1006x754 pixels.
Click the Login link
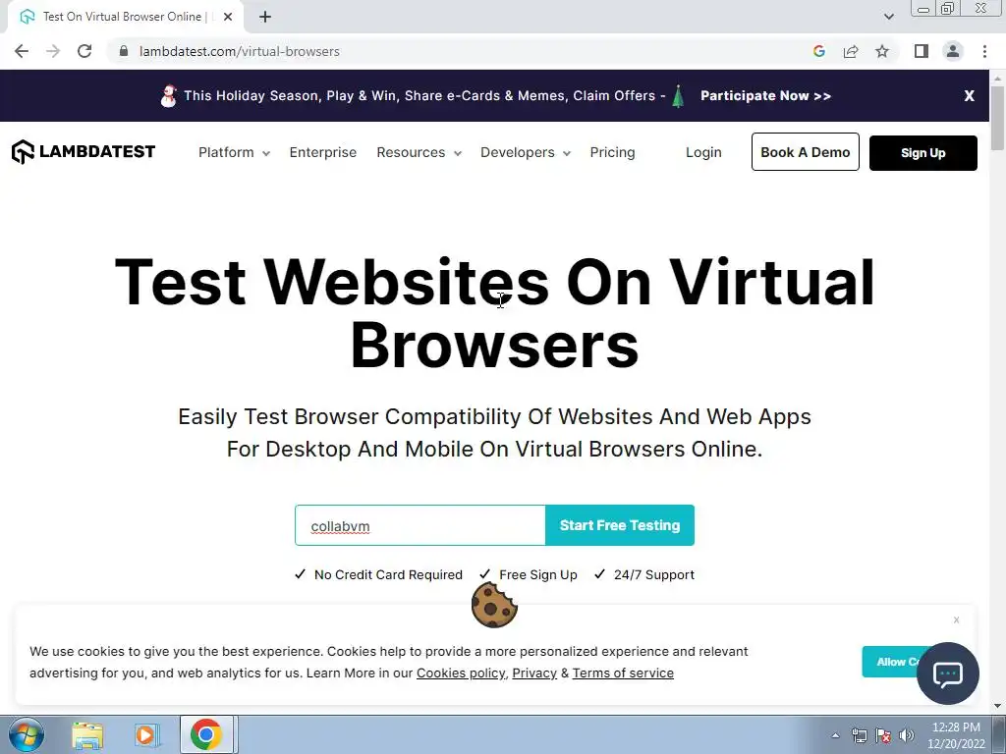click(x=703, y=152)
